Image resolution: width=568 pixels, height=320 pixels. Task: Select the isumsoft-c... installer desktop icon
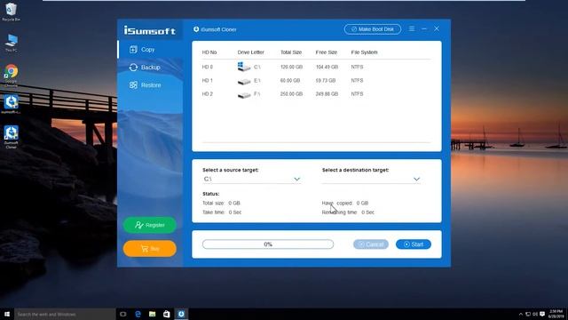(x=12, y=105)
